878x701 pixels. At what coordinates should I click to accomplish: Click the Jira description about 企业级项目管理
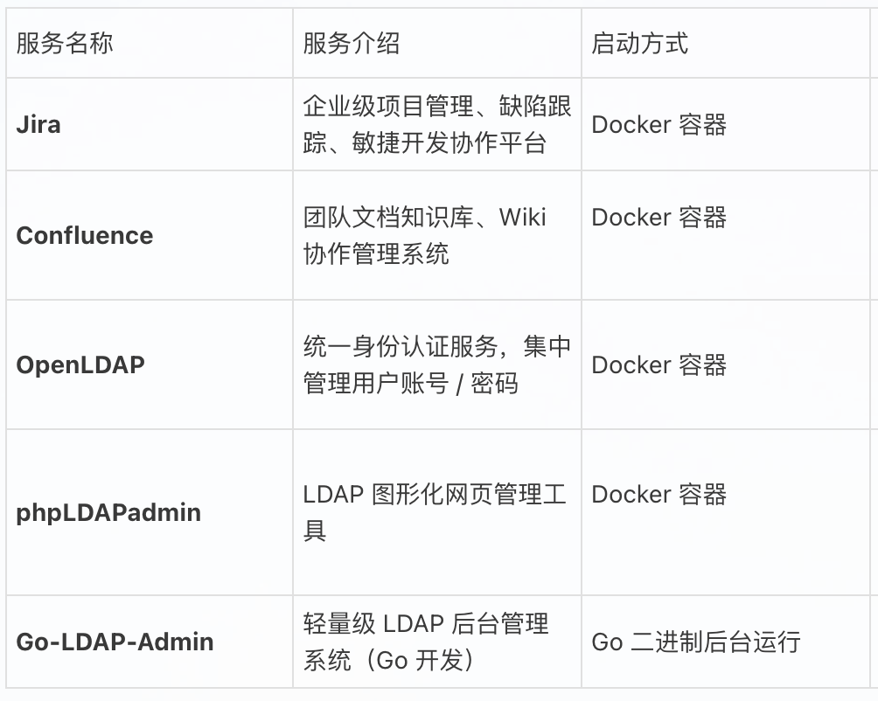coord(437,107)
